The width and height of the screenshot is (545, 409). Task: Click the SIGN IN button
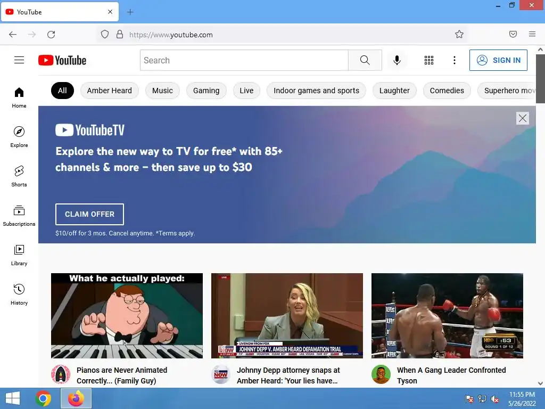(x=498, y=60)
